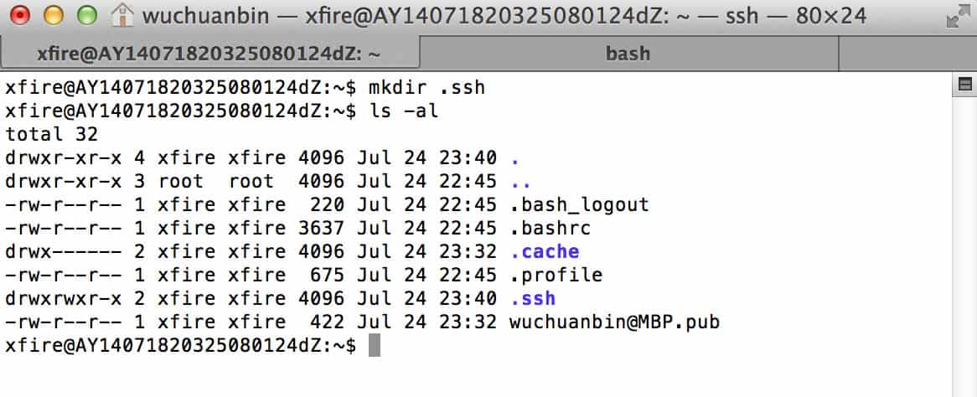
Task: Click the gray cursor block at prompt
Action: (375, 345)
